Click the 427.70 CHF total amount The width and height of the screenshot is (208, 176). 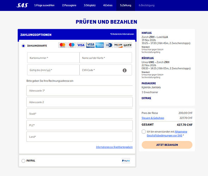(x=184, y=125)
